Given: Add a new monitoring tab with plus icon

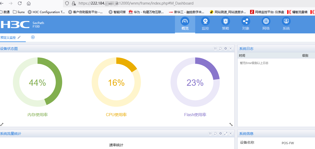Looking at the screenshot, I should [33, 37].
